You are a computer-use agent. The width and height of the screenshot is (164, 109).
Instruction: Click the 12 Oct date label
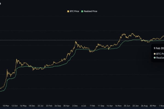coord(14,105)
